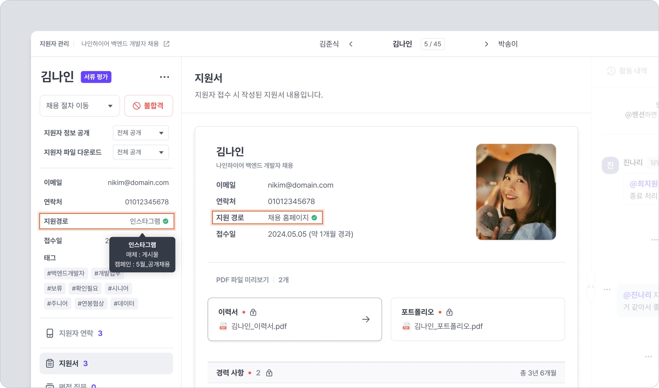Screen dimensions: 659x388
Task: Click the #시니어 tag
Action: (x=118, y=288)
